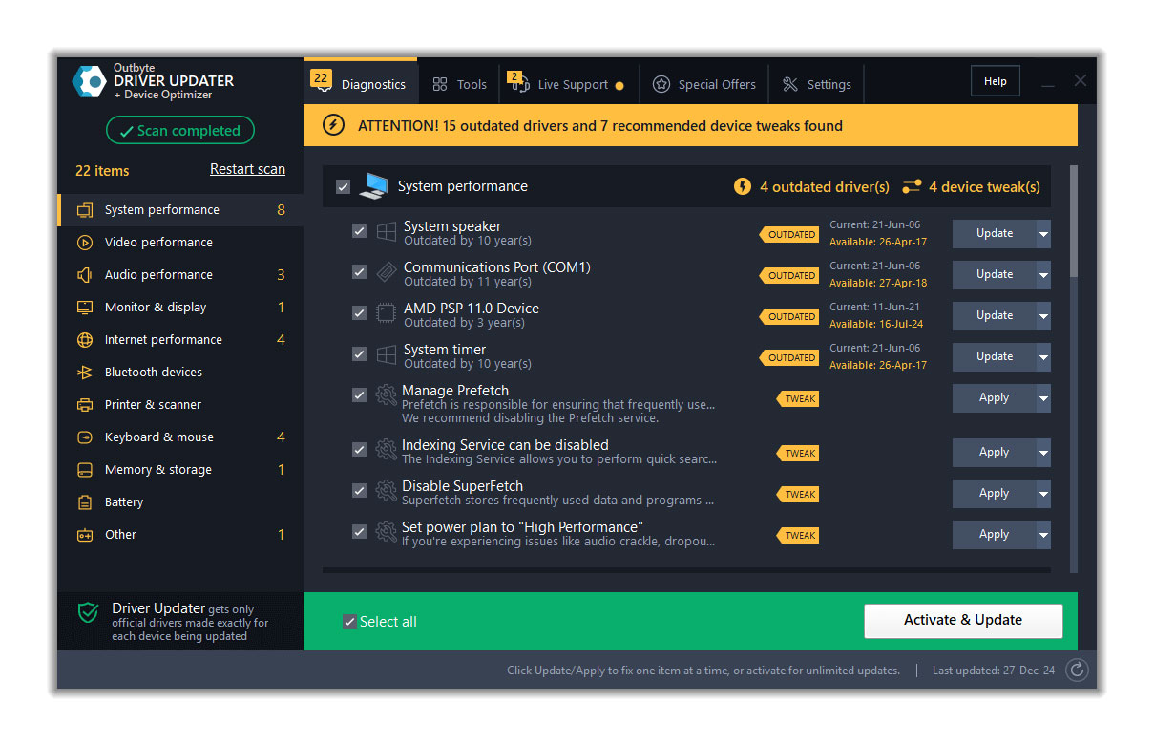Toggle the System performance group checkbox

point(343,187)
